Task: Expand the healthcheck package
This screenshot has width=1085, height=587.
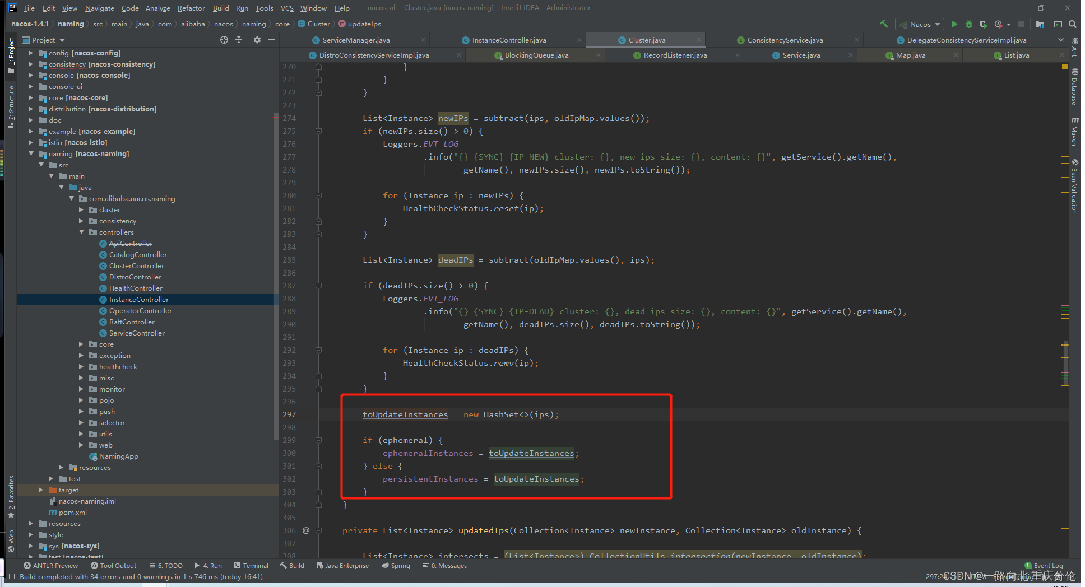Action: 81,366
